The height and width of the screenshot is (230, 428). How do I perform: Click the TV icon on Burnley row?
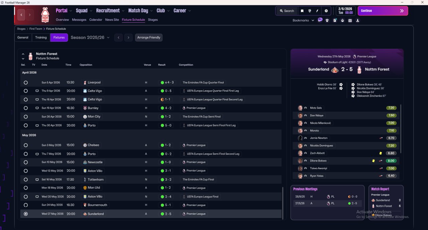[37, 108]
